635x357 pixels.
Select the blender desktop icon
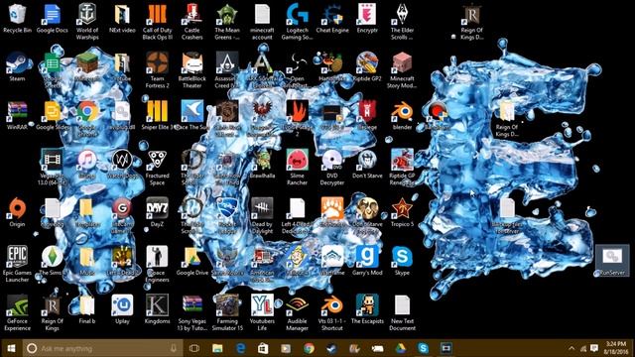point(402,116)
